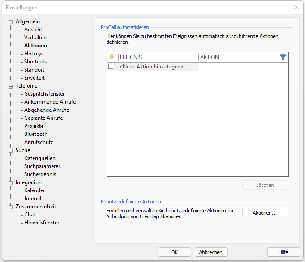Tick the checkbox beside Neue Aktion hinzufügen
Viewport: 305px width, 262px height.
click(111, 67)
